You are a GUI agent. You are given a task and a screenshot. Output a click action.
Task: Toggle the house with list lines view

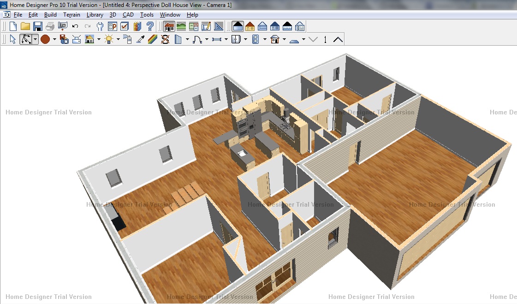point(300,26)
